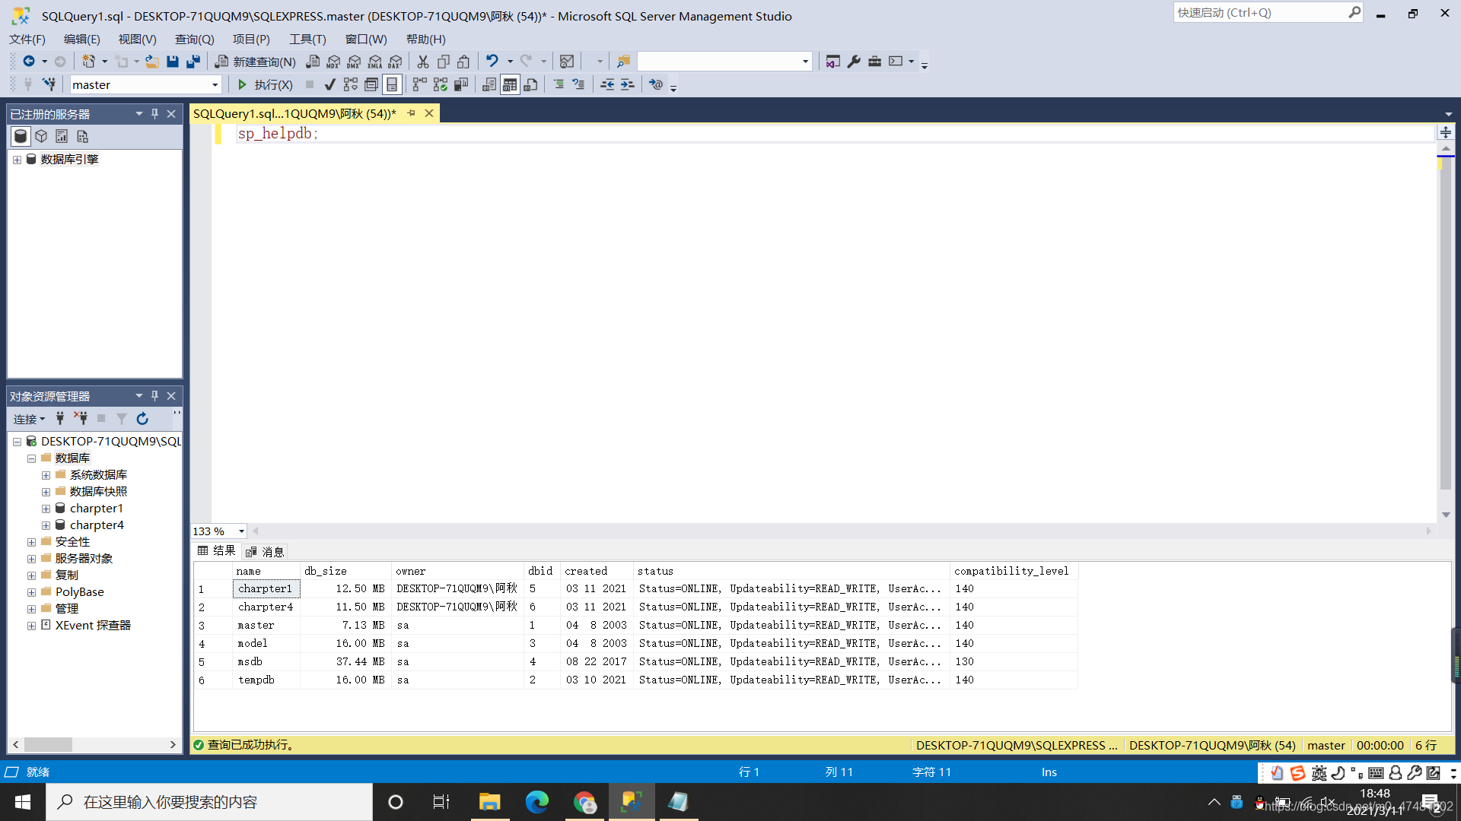
Task: Click the DAX query icon
Action: (395, 62)
